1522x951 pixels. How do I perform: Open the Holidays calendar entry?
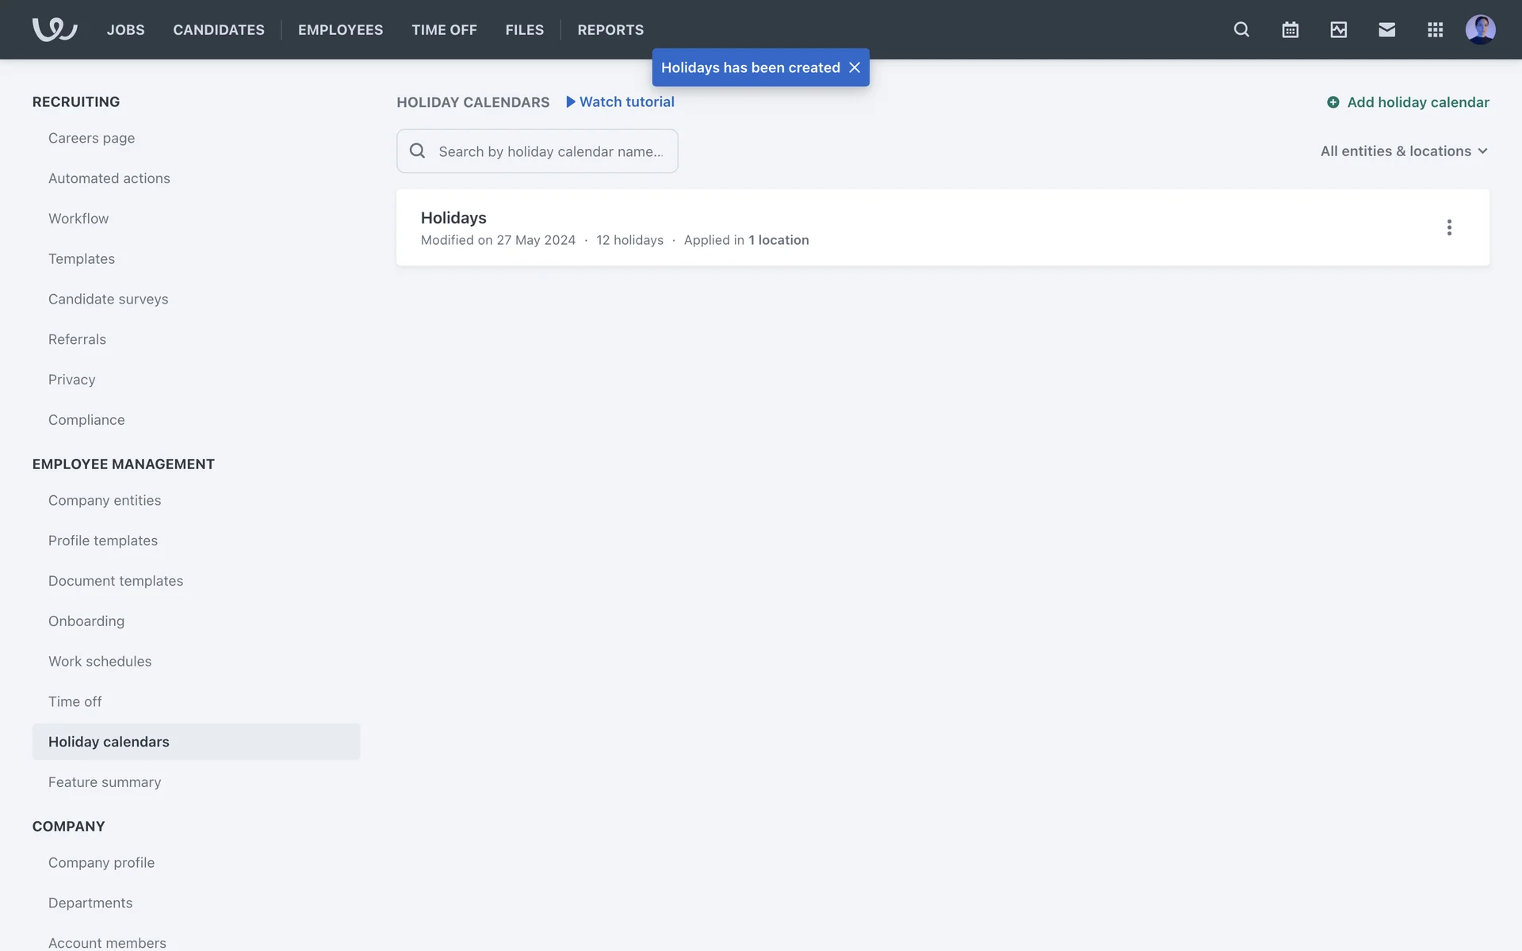[453, 218]
